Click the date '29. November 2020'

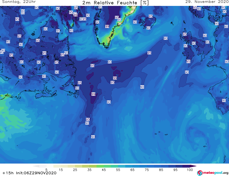point(207,2)
